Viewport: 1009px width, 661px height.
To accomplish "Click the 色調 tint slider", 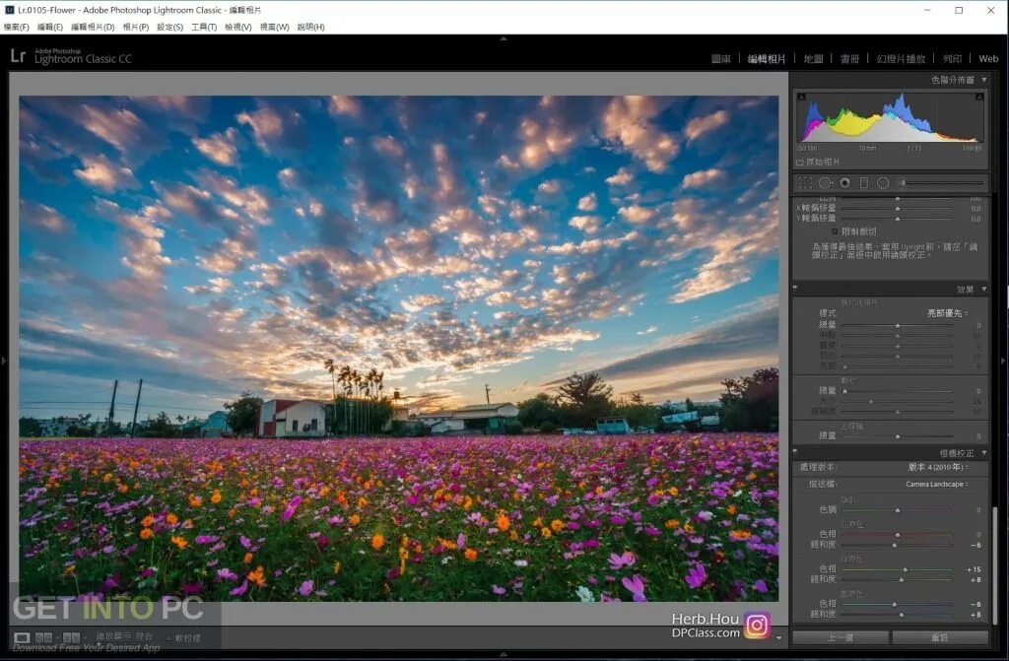I will [x=897, y=509].
